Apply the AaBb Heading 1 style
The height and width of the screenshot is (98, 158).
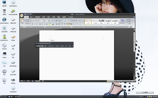coord(101,22)
